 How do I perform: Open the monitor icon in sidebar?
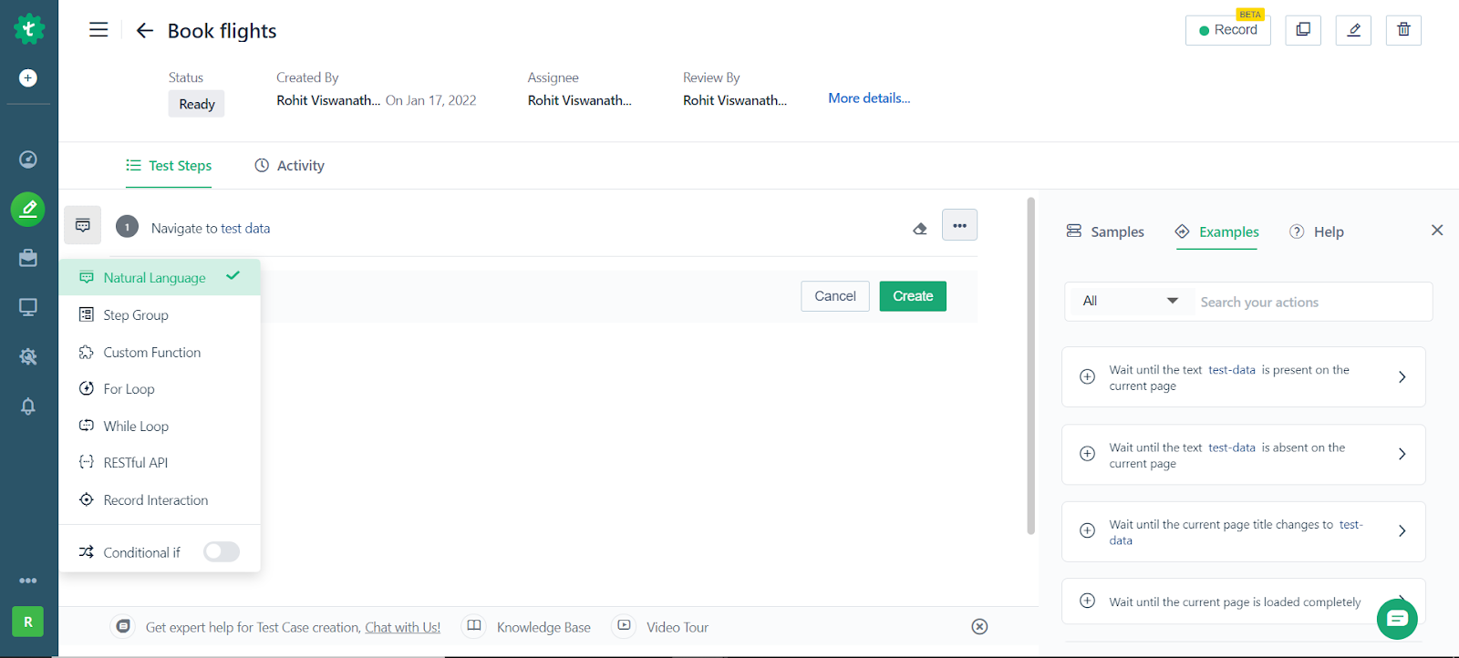pyautogui.click(x=28, y=307)
